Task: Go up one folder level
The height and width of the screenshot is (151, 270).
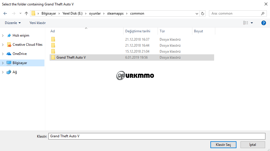Action: (x=26, y=13)
